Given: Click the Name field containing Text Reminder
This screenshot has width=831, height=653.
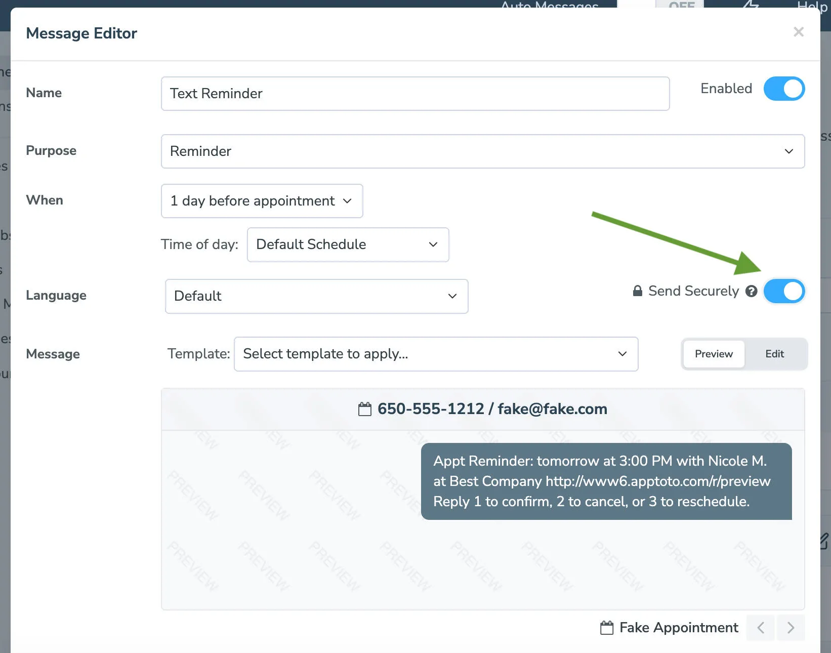Looking at the screenshot, I should [415, 94].
